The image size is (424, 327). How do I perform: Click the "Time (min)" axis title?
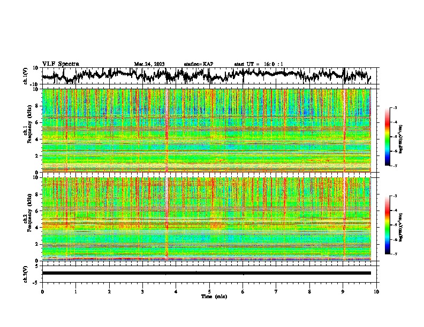(x=214, y=297)
